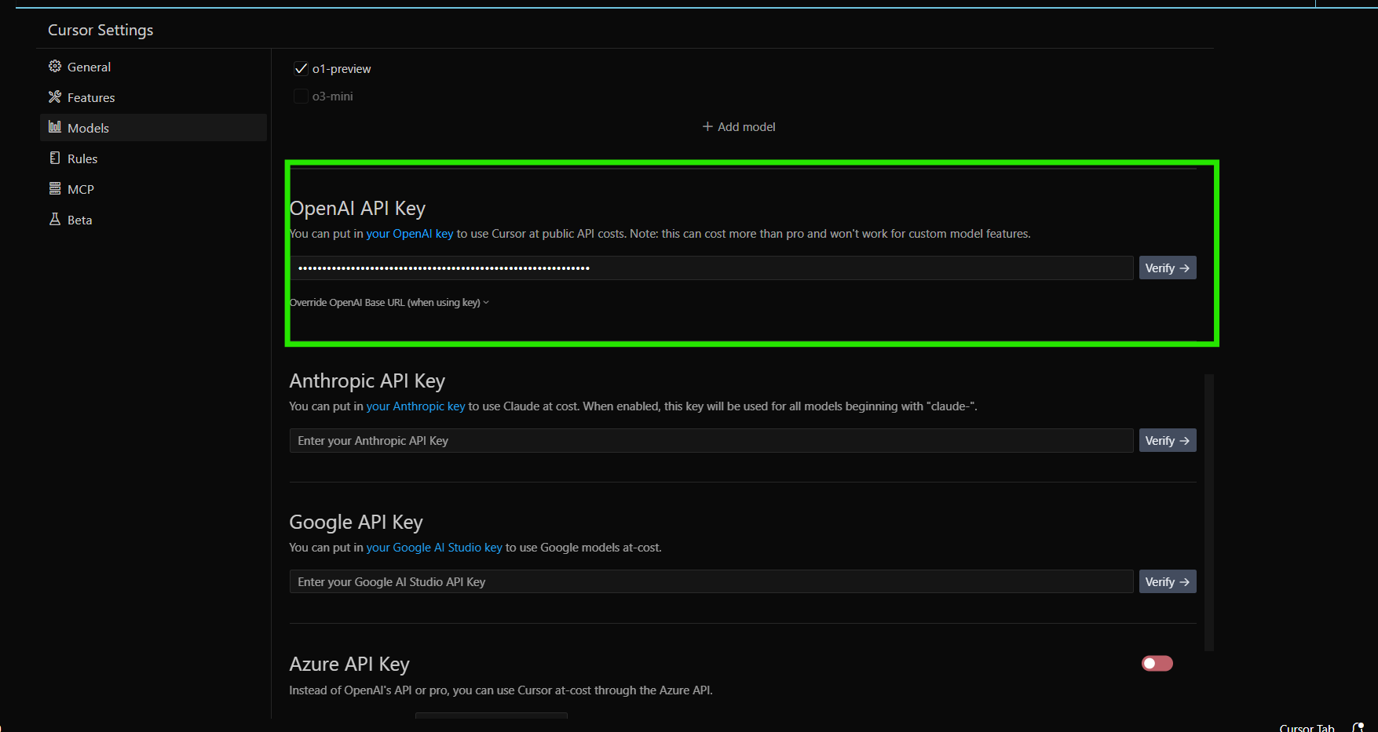Click the Models chart icon
This screenshot has width=1378, height=732.
pos(55,127)
